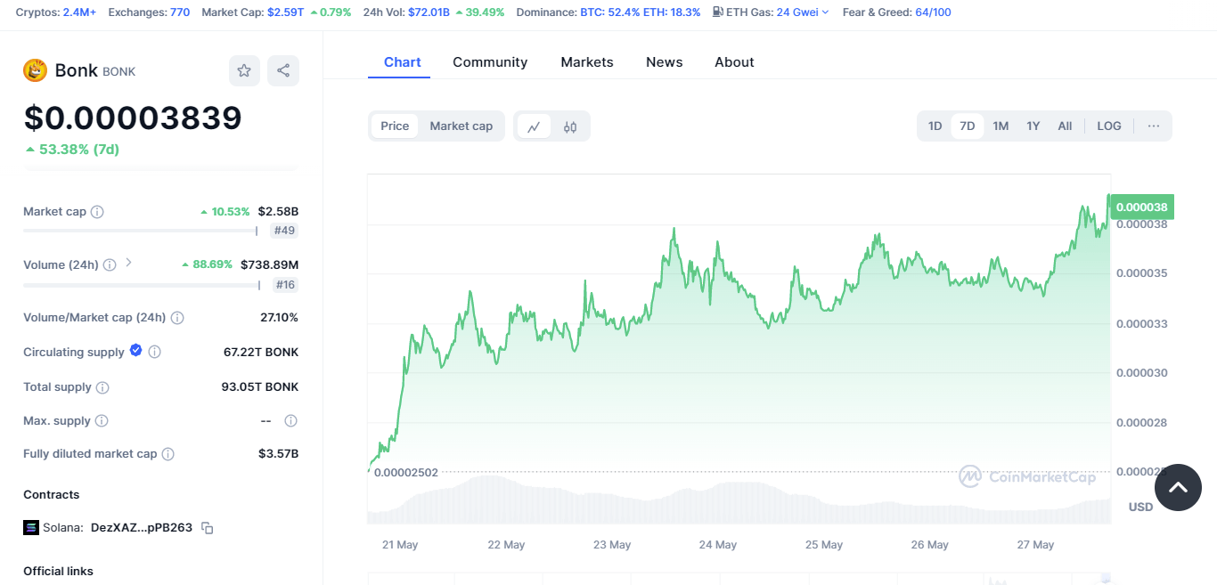Click the #49 market cap rank badge
This screenshot has width=1217, height=585.
[284, 231]
